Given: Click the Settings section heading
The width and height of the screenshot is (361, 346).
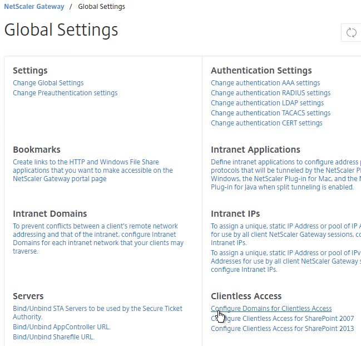Looking at the screenshot, I should click(30, 70).
